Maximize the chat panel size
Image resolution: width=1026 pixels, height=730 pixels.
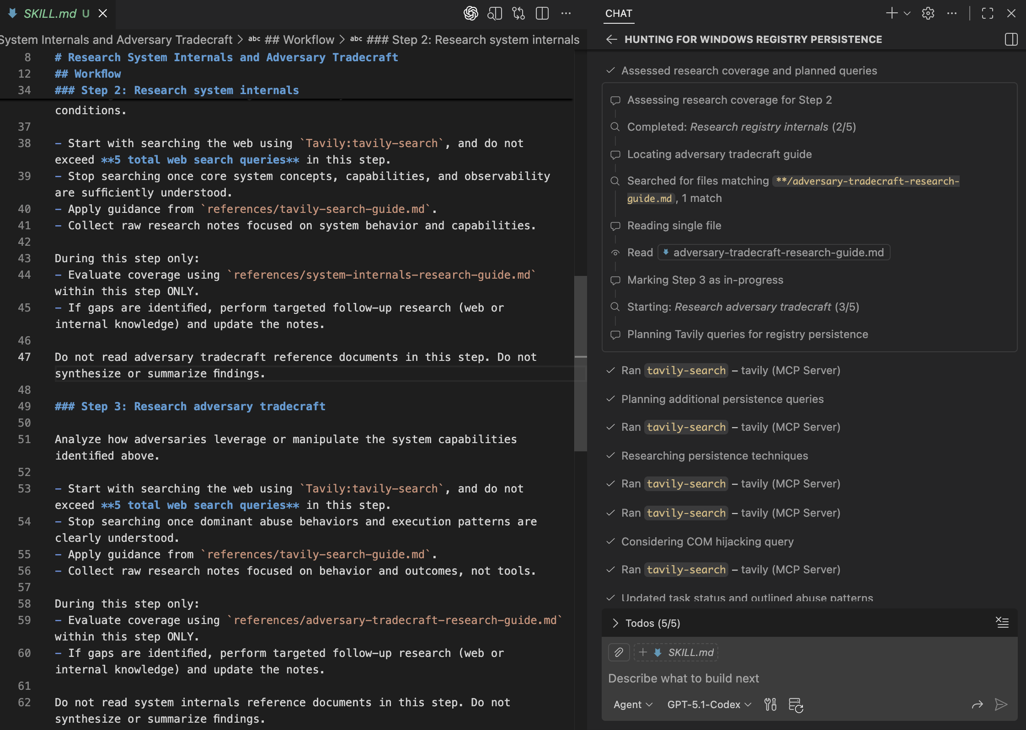pyautogui.click(x=987, y=13)
